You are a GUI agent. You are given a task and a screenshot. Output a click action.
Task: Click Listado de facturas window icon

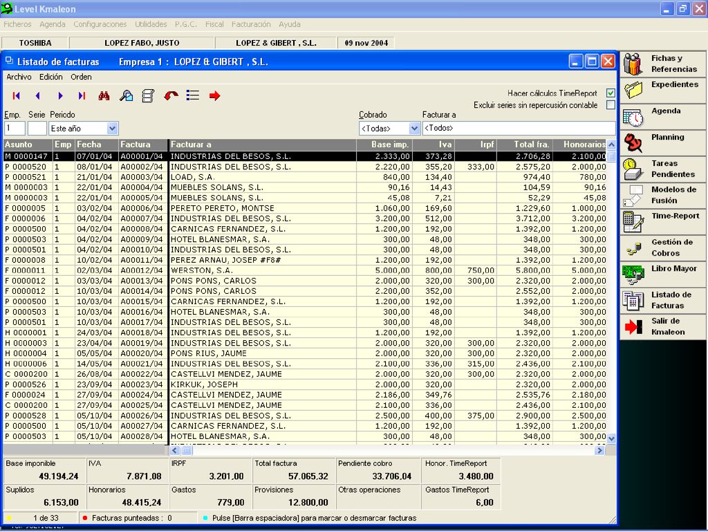[x=9, y=60]
